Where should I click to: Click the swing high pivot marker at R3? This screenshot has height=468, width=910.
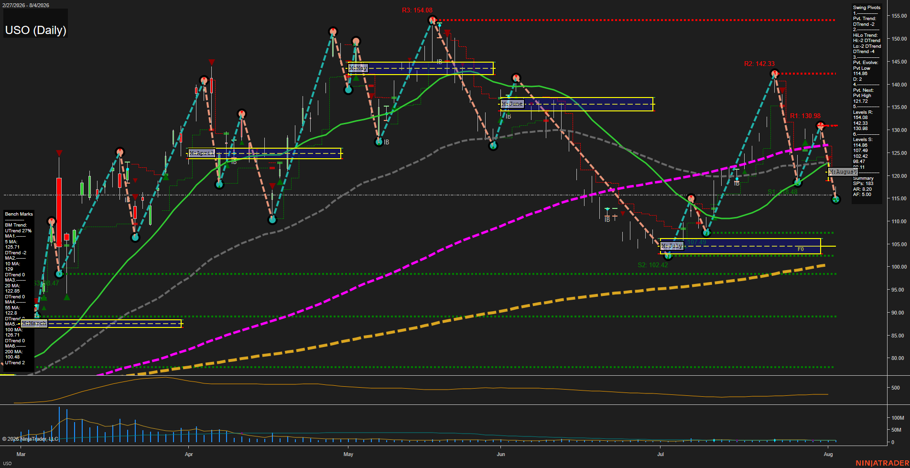[433, 20]
